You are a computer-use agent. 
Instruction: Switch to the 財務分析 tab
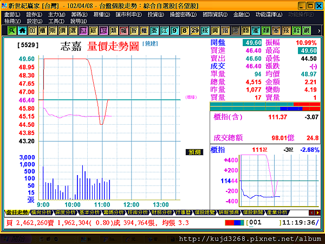click(161, 212)
